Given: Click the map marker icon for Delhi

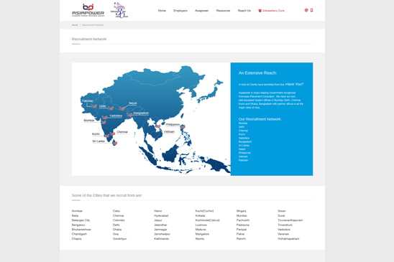Looking at the screenshot, I should 111,108.
